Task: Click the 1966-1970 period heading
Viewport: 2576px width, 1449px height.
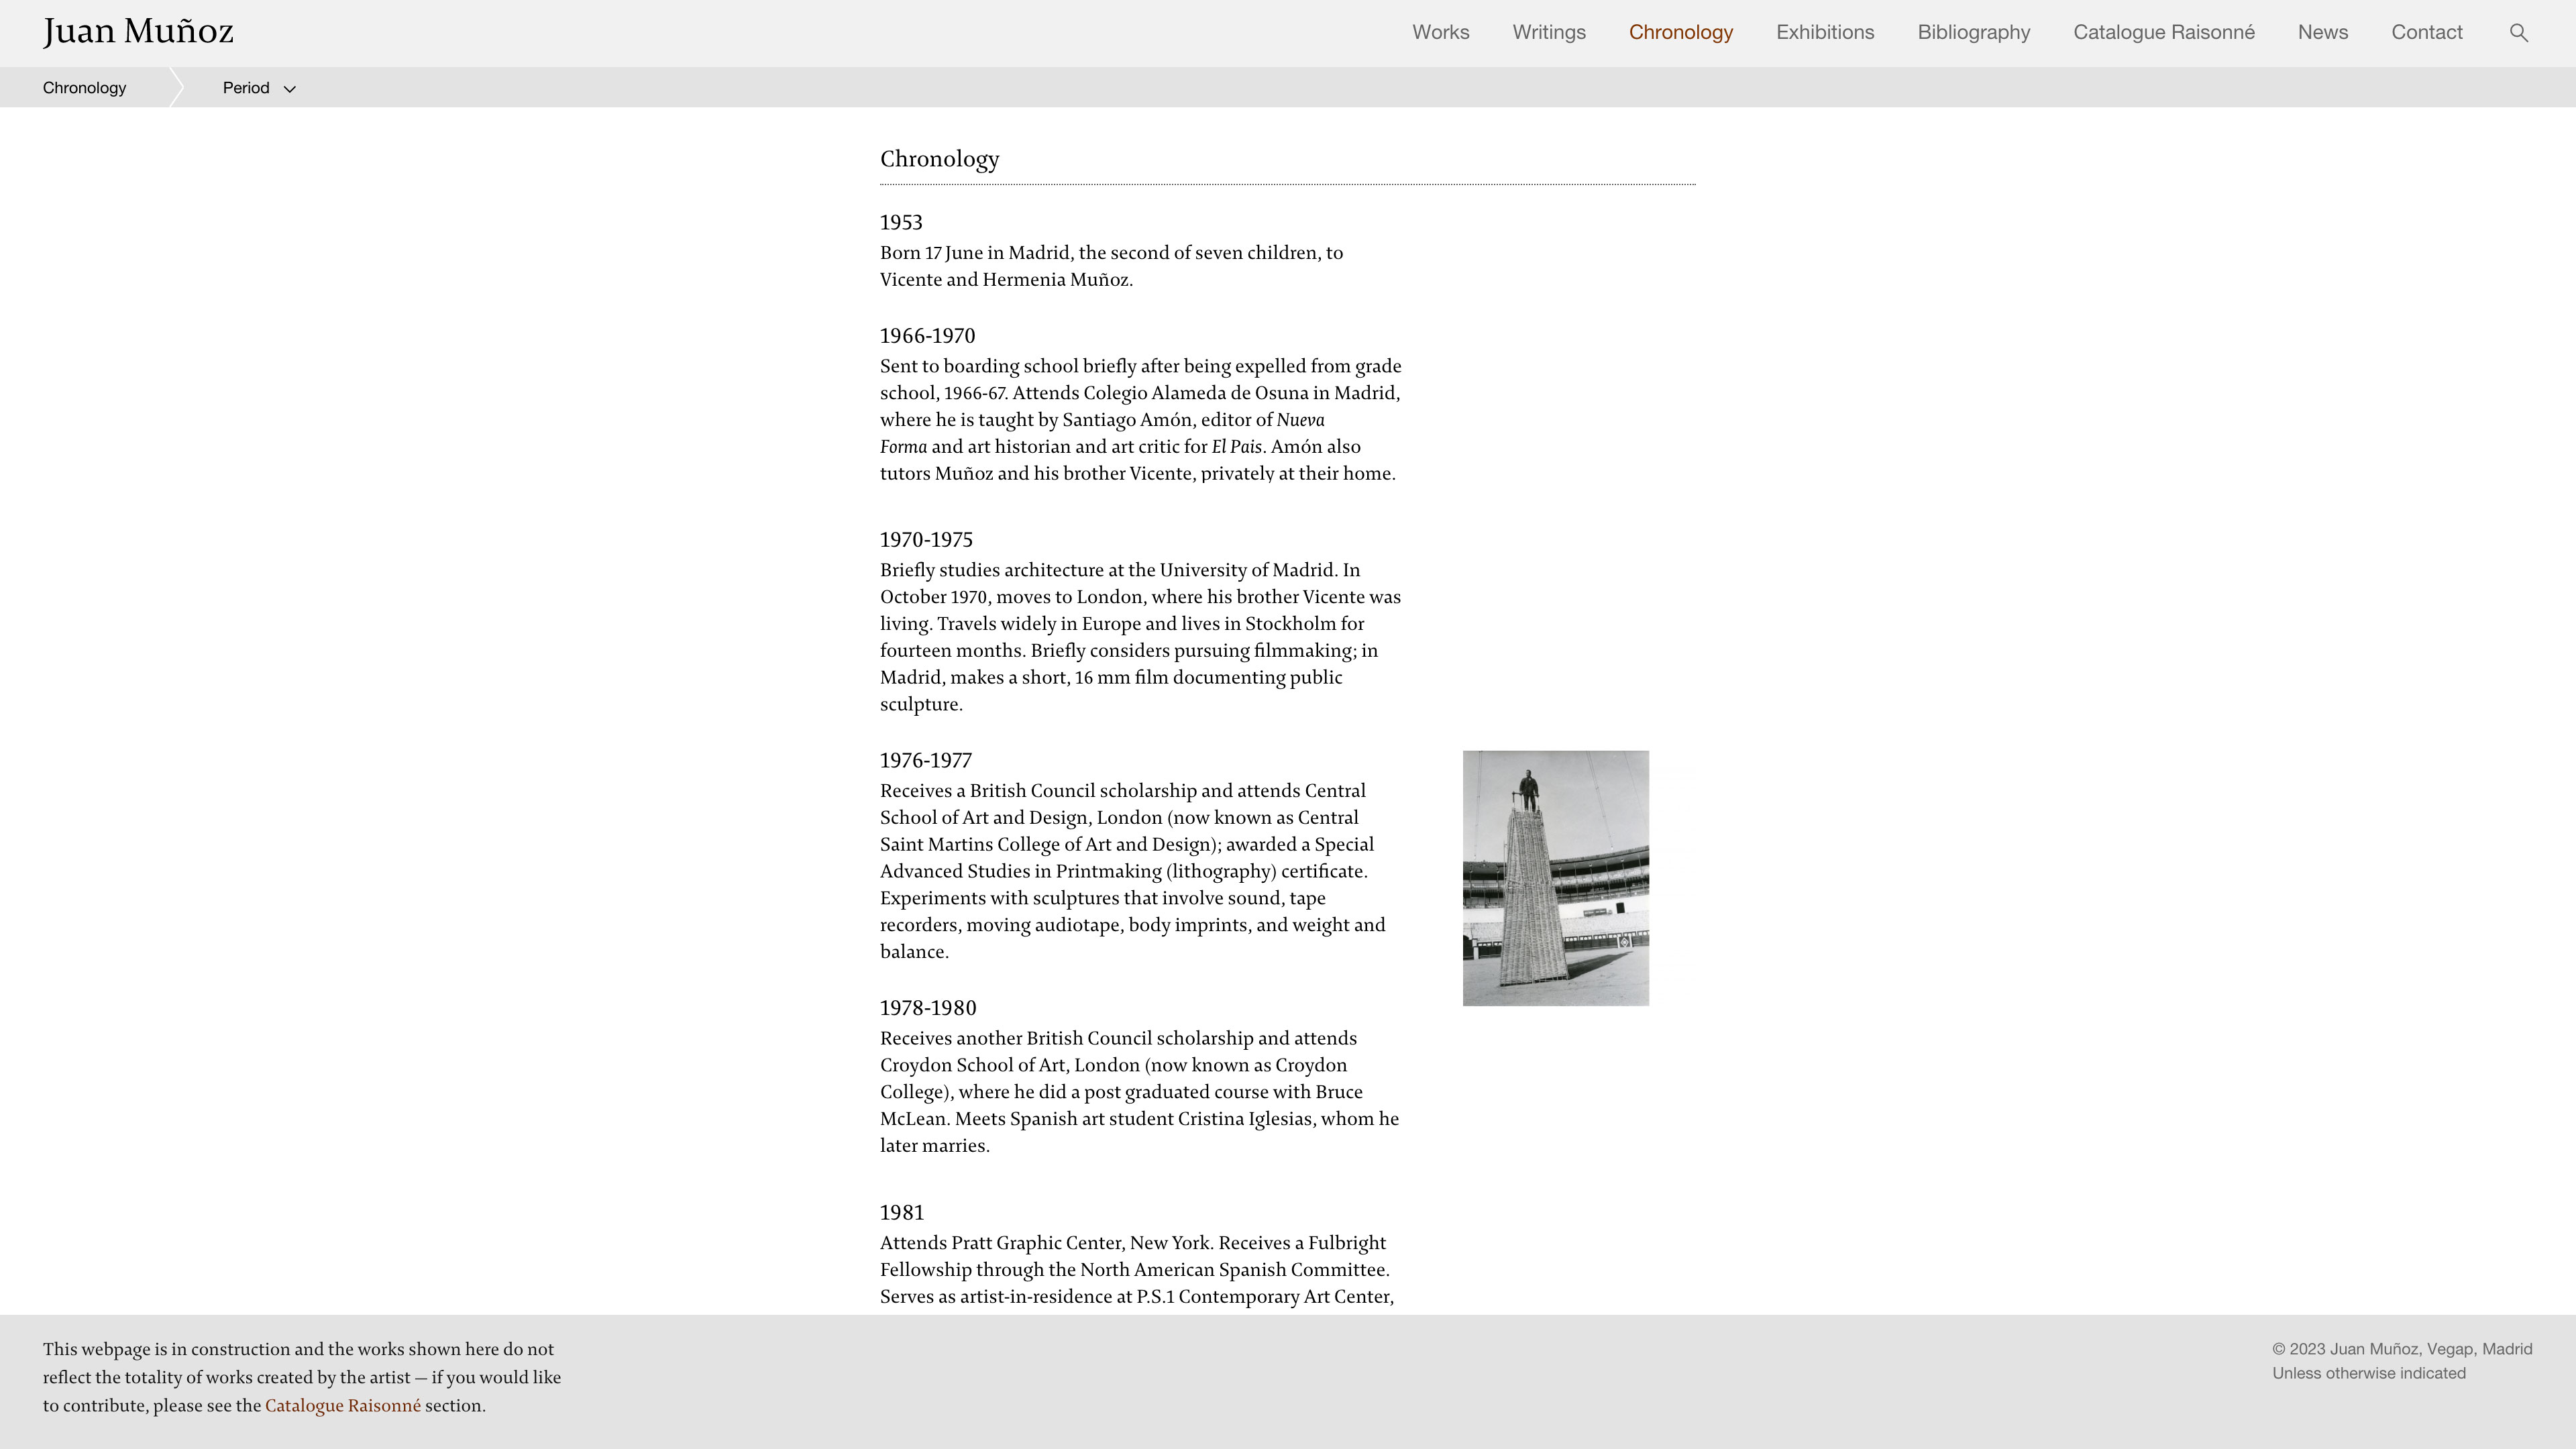Action: [x=927, y=336]
